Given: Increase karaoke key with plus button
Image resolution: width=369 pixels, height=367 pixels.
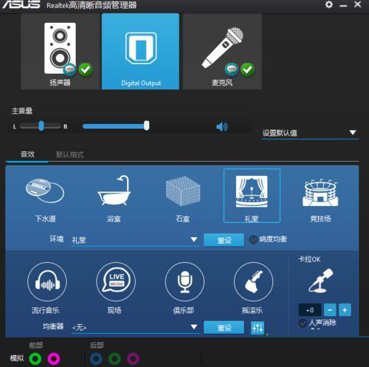Looking at the screenshot, I should click(x=345, y=310).
